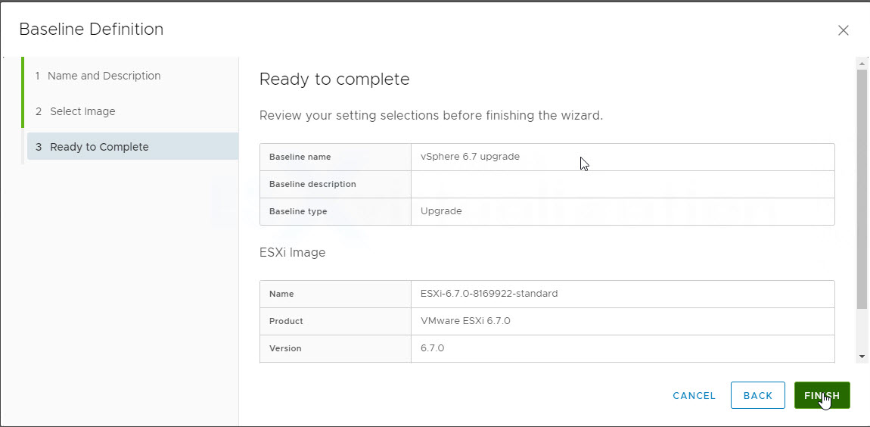The image size is (870, 427).
Task: Click the 'Review your setting selections' text
Action: click(x=431, y=116)
